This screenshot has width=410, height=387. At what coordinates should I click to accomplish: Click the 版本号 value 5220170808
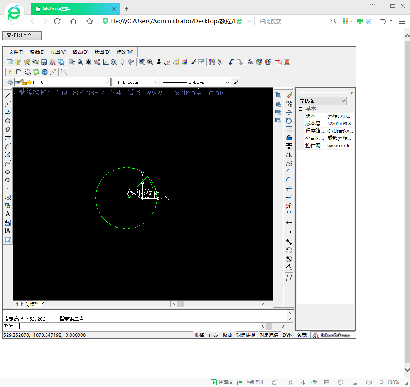pos(339,123)
